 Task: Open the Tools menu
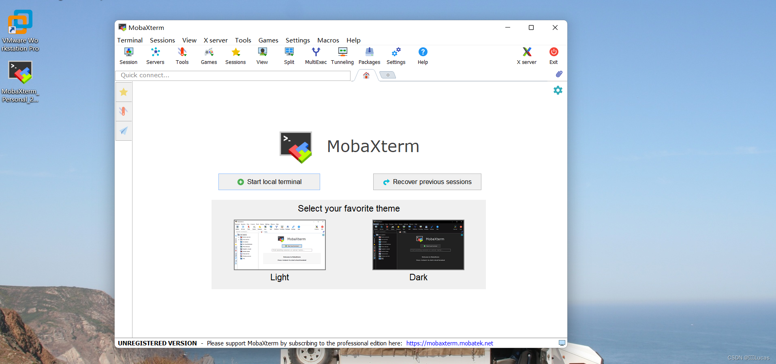(x=243, y=40)
